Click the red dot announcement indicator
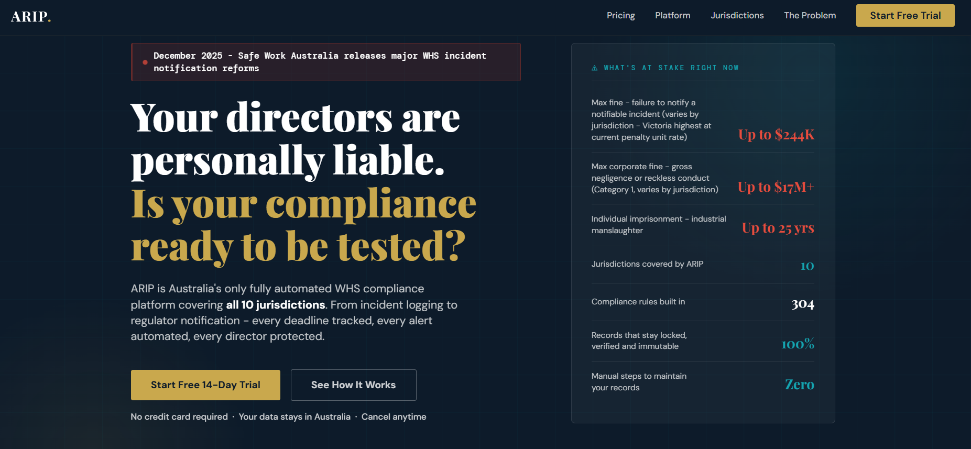Viewport: 971px width, 449px height. 145,62
